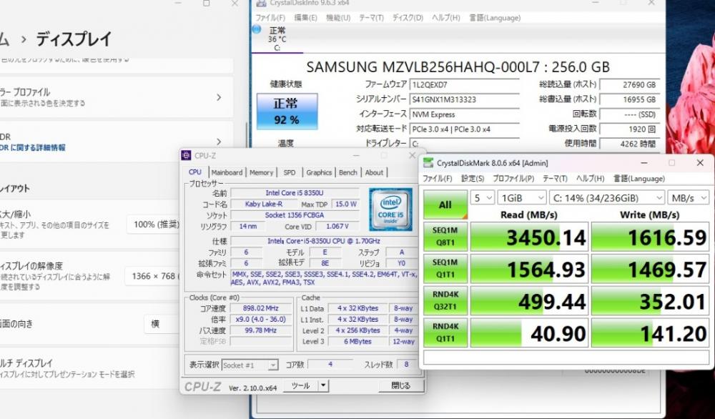Click the CrystalDiskMark title bar icon
The width and height of the screenshot is (715, 419).
click(428, 163)
